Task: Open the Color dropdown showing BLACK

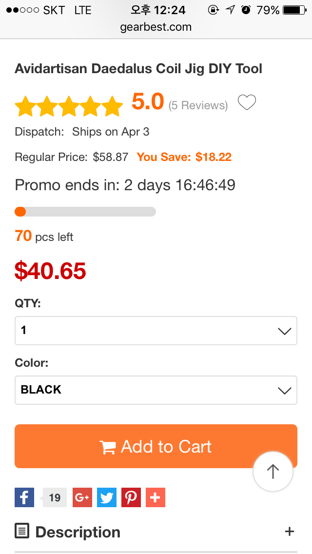Action: (x=156, y=390)
